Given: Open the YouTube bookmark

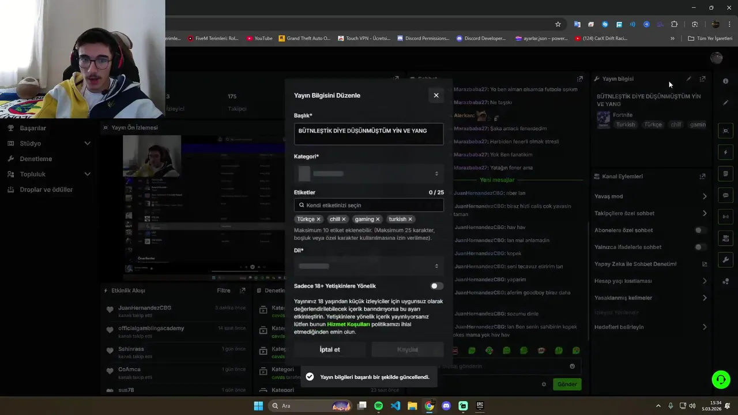Looking at the screenshot, I should pos(259,39).
